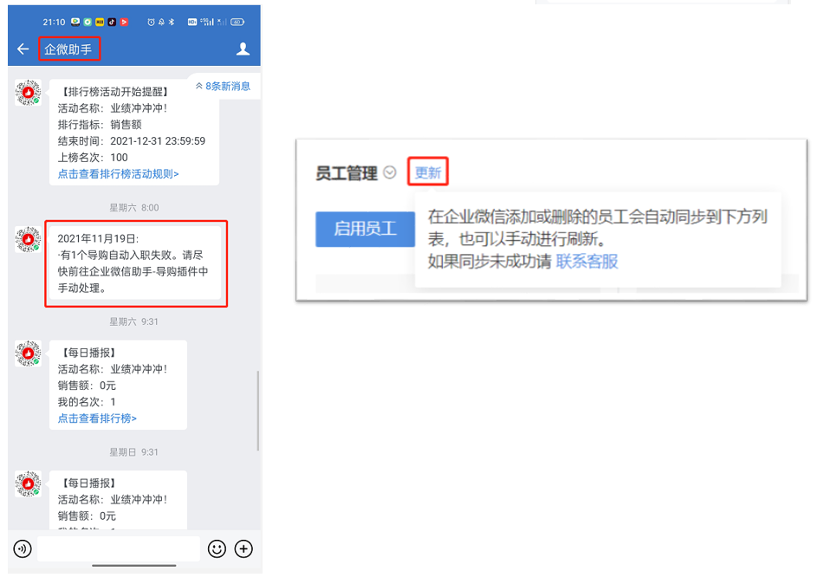Select the 2021年11月19日 onboarding failure message
The width and height of the screenshot is (837, 584).
tap(135, 263)
